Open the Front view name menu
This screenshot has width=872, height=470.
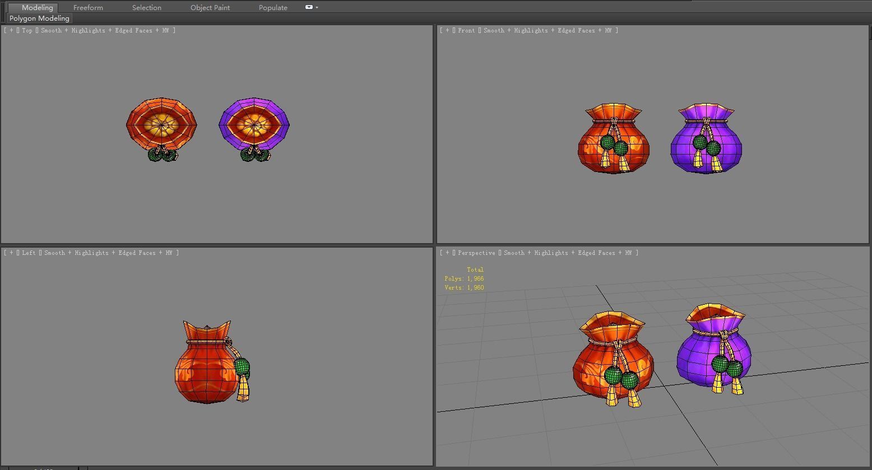(466, 30)
